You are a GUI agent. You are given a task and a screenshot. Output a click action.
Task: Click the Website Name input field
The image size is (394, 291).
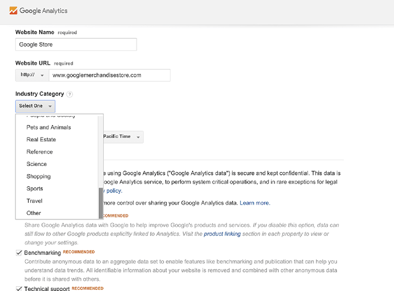tap(76, 44)
